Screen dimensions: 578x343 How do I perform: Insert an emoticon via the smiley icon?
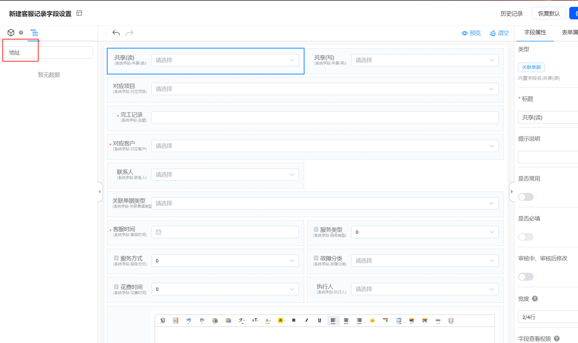tap(373, 320)
